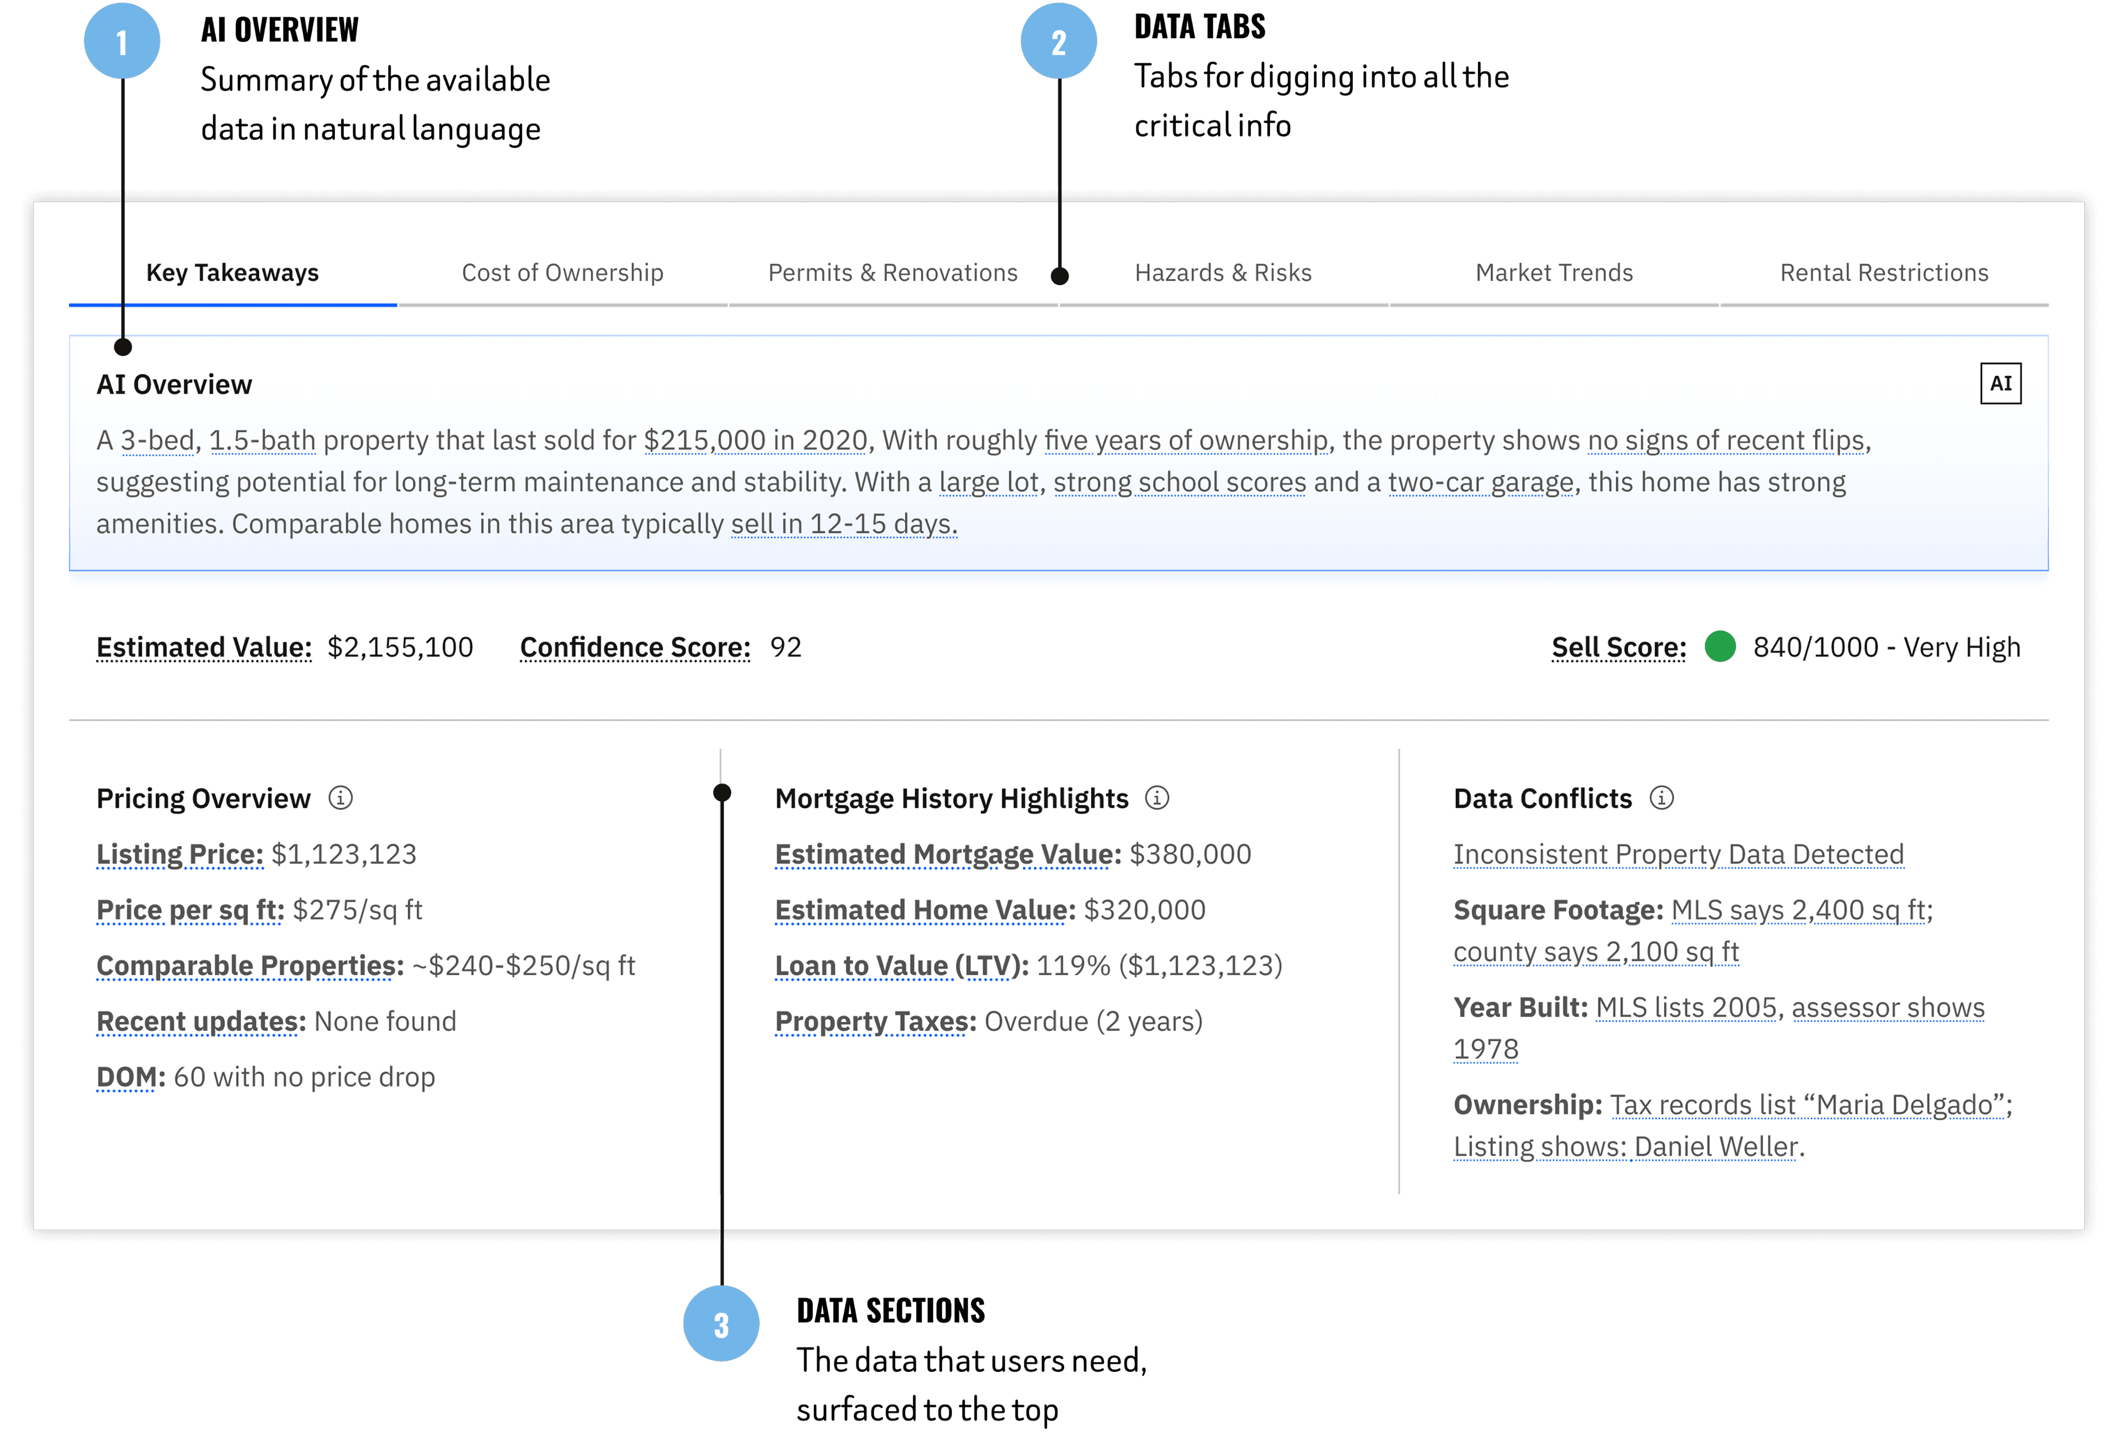Open the Permits & Renovations tab
The width and height of the screenshot is (2118, 1435).
coord(892,272)
